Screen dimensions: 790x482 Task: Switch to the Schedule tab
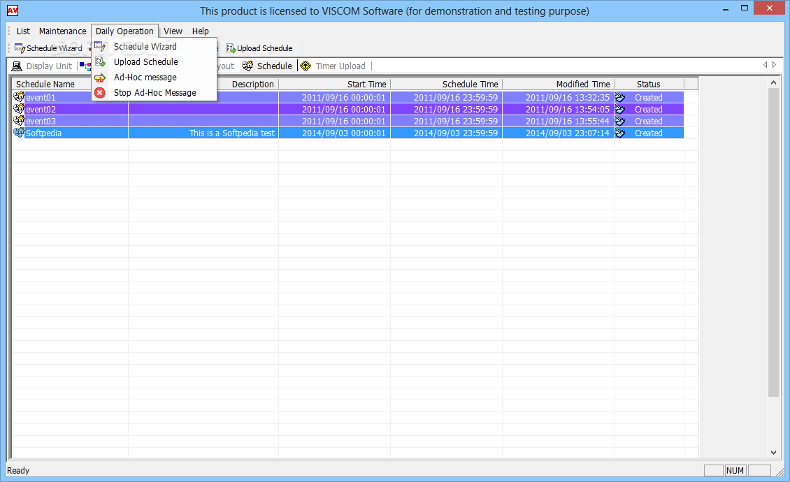[x=268, y=66]
